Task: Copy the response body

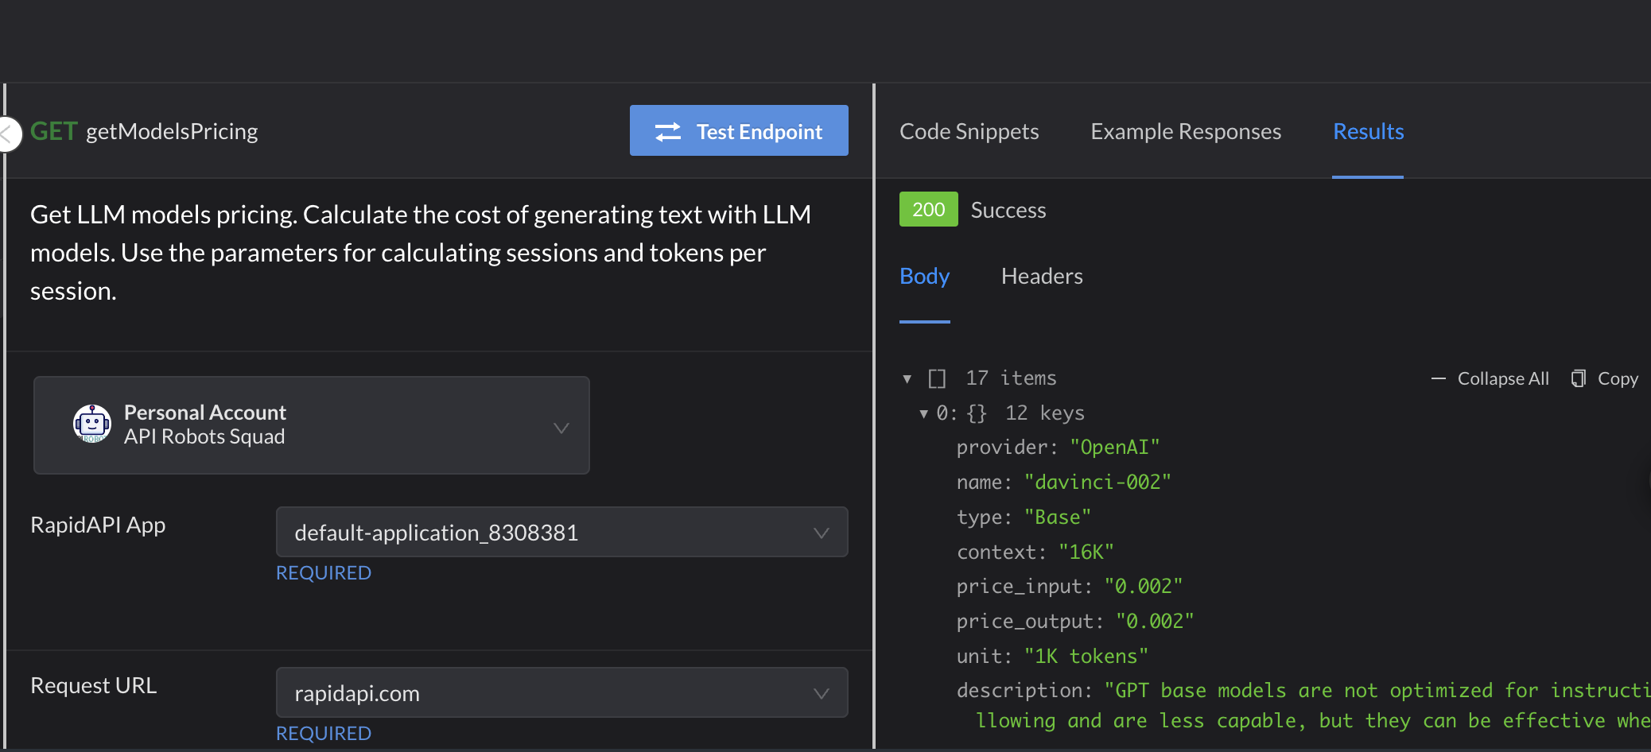Action: tap(1605, 378)
